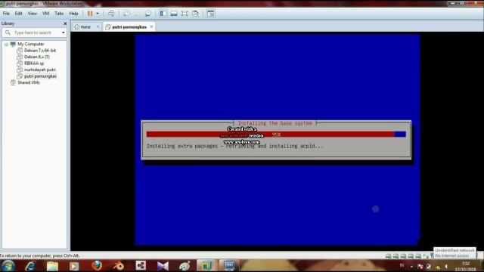The image size is (484, 272).
Task: Close the Library panel
Action: (65, 23)
